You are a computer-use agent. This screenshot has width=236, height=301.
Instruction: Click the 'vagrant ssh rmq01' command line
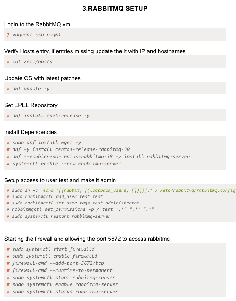(x=37, y=34)
